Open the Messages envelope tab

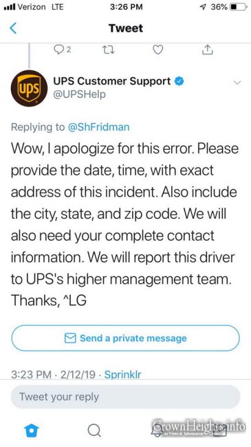pos(220,430)
